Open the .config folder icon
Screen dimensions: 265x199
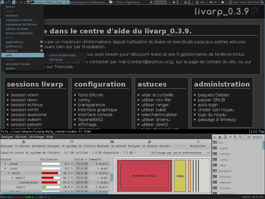[x=215, y=154]
